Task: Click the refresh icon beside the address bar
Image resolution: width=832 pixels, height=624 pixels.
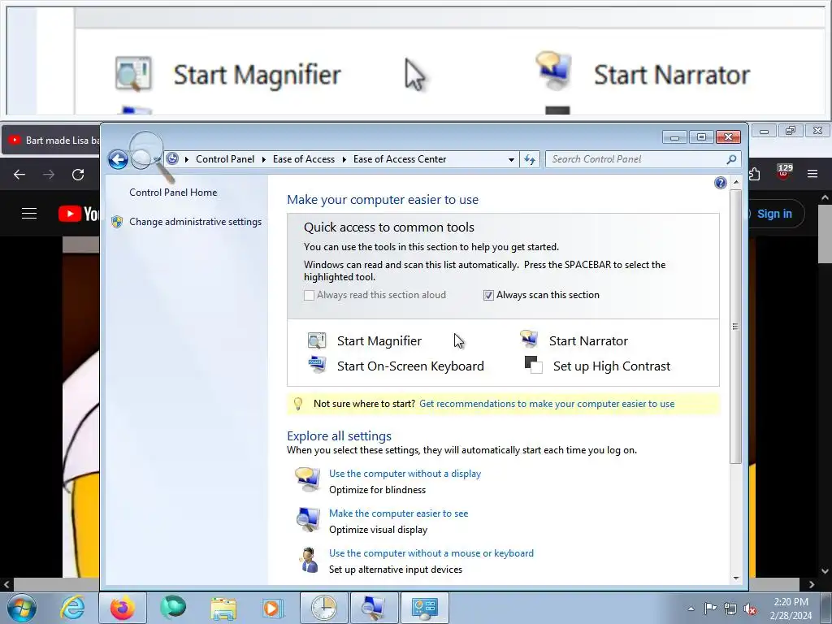Action: coord(530,159)
